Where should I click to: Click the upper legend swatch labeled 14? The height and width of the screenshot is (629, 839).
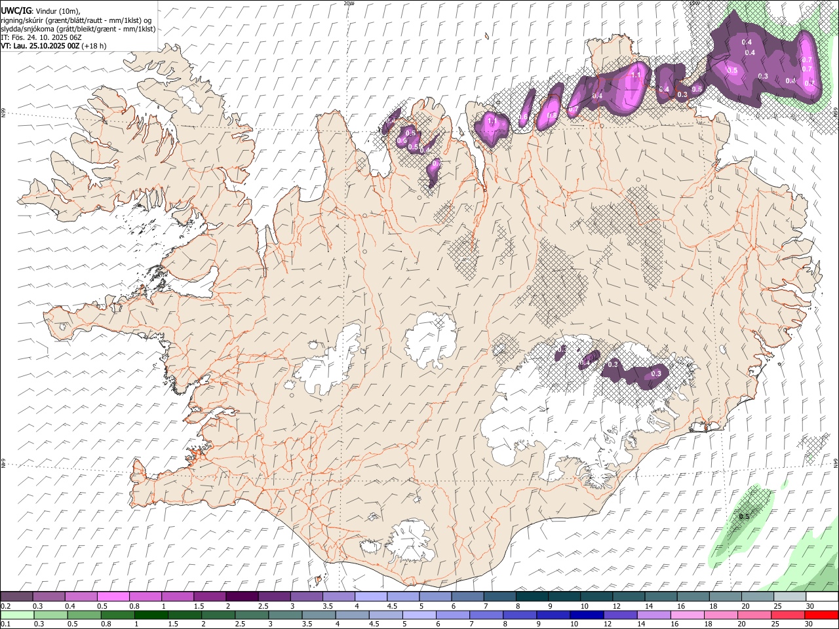(661, 597)
